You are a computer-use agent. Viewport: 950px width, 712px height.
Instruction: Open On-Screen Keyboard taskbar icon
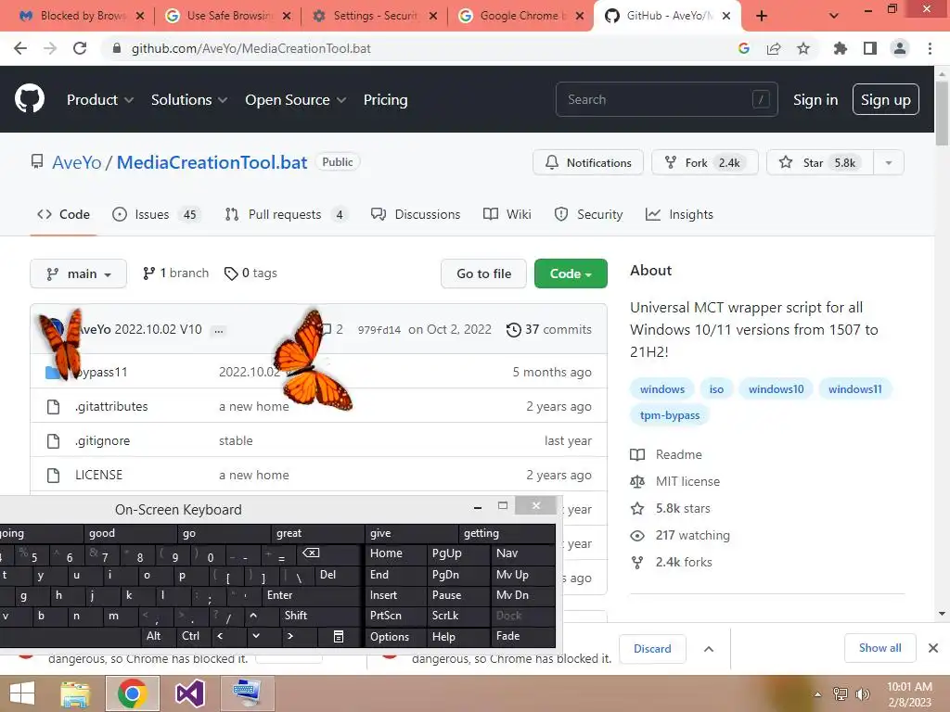tap(247, 693)
